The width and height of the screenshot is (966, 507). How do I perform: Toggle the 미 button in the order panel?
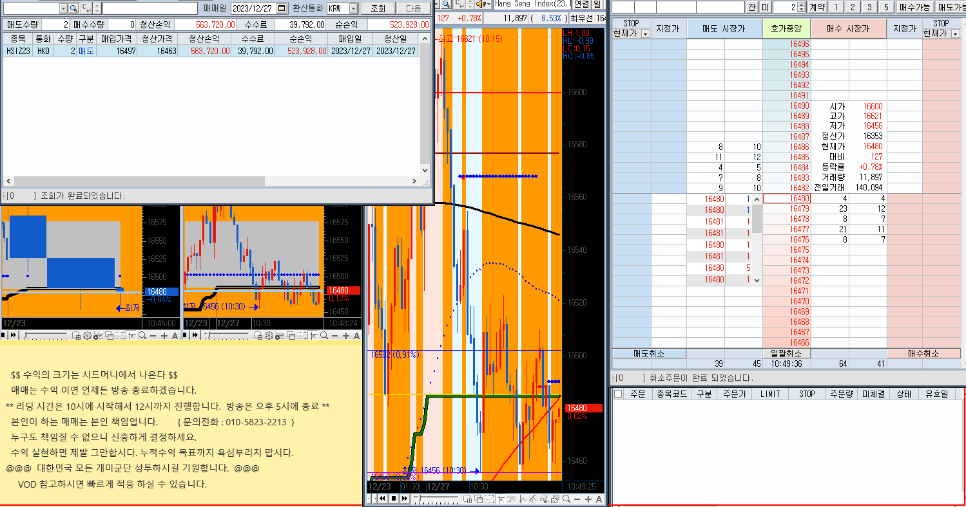765,7
